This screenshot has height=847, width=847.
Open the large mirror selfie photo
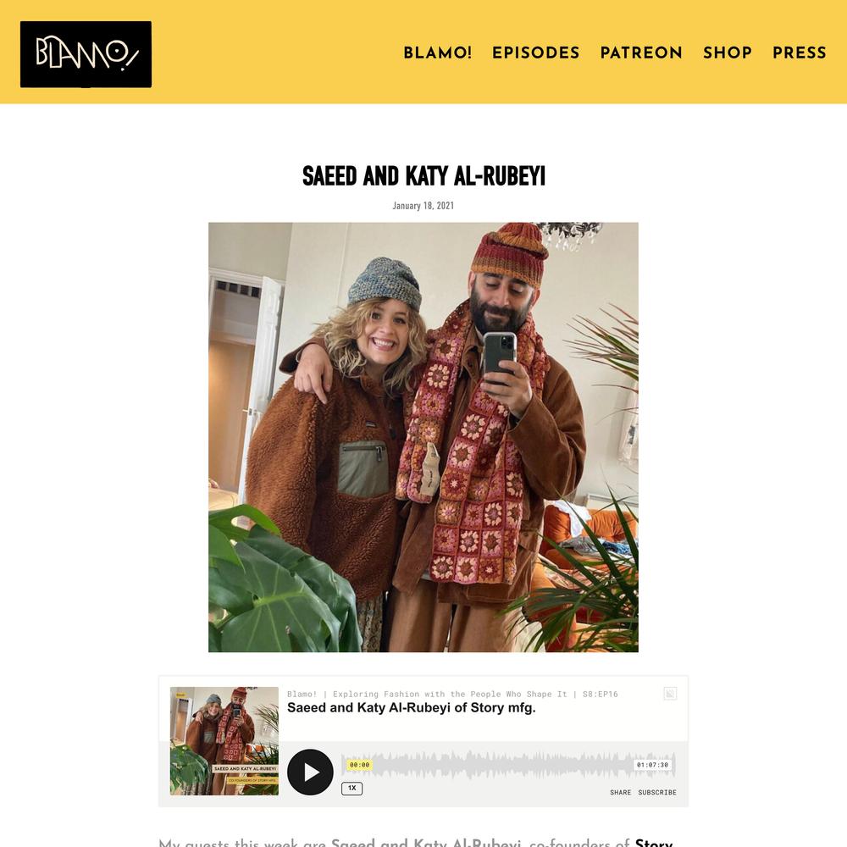tap(423, 437)
